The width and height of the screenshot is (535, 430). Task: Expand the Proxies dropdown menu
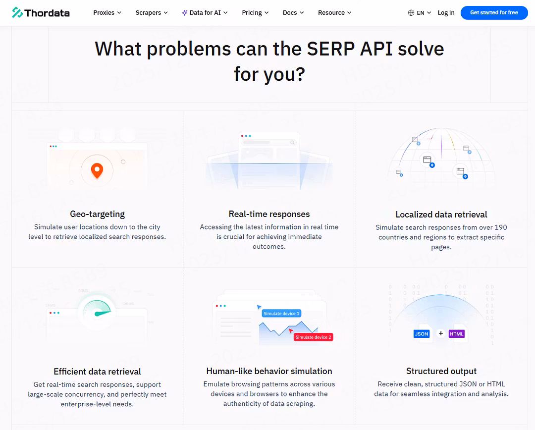pyautogui.click(x=107, y=13)
